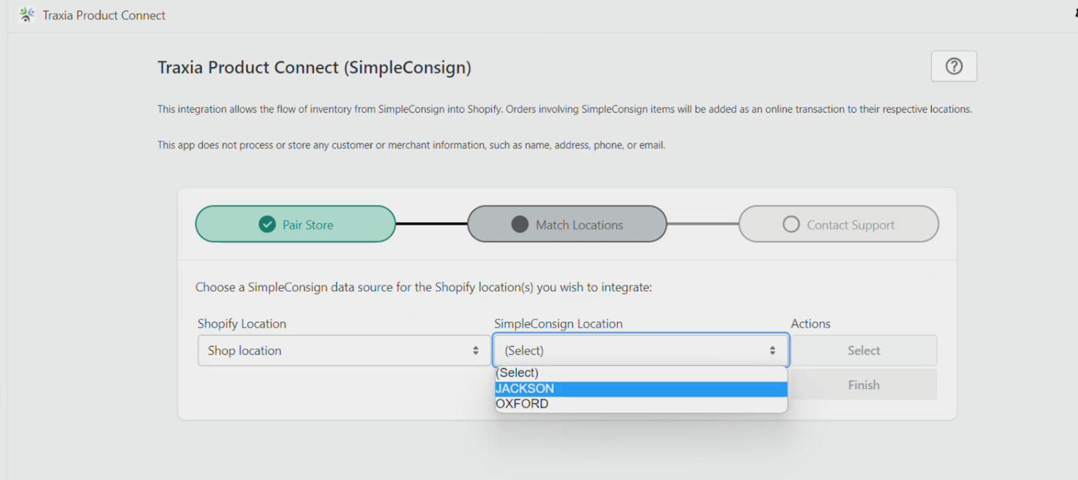Click the Traxia Product Connect header title
The height and width of the screenshot is (480, 1078).
pos(104,15)
